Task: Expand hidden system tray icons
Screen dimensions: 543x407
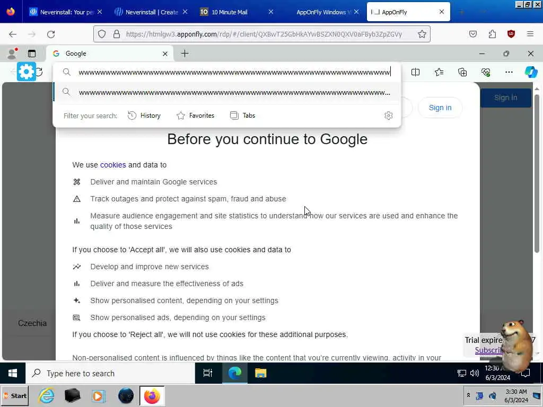Action: [x=469, y=395]
